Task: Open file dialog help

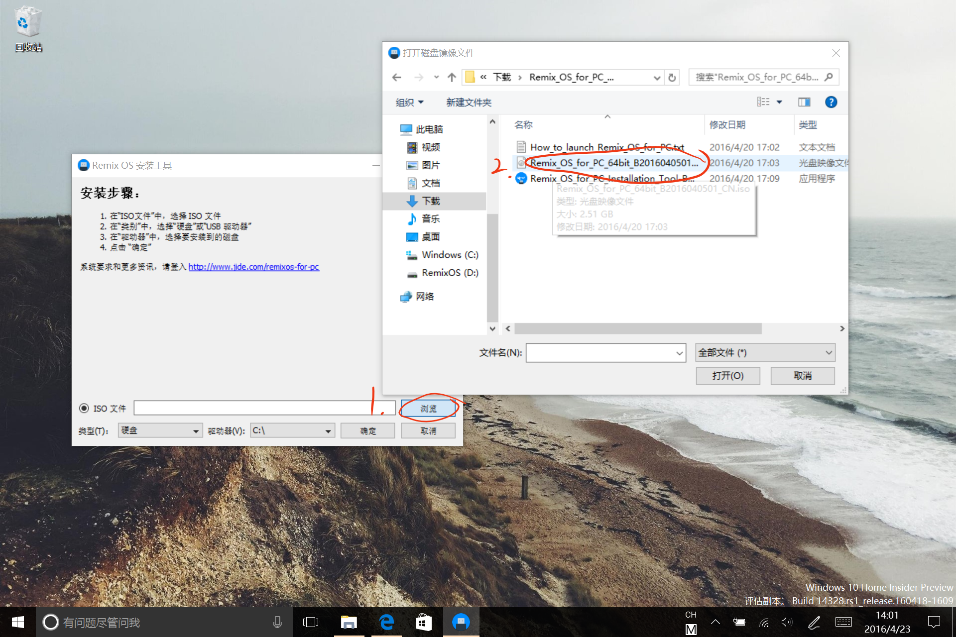Action: coord(831,102)
